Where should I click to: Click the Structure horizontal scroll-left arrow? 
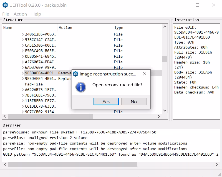tap(5, 117)
